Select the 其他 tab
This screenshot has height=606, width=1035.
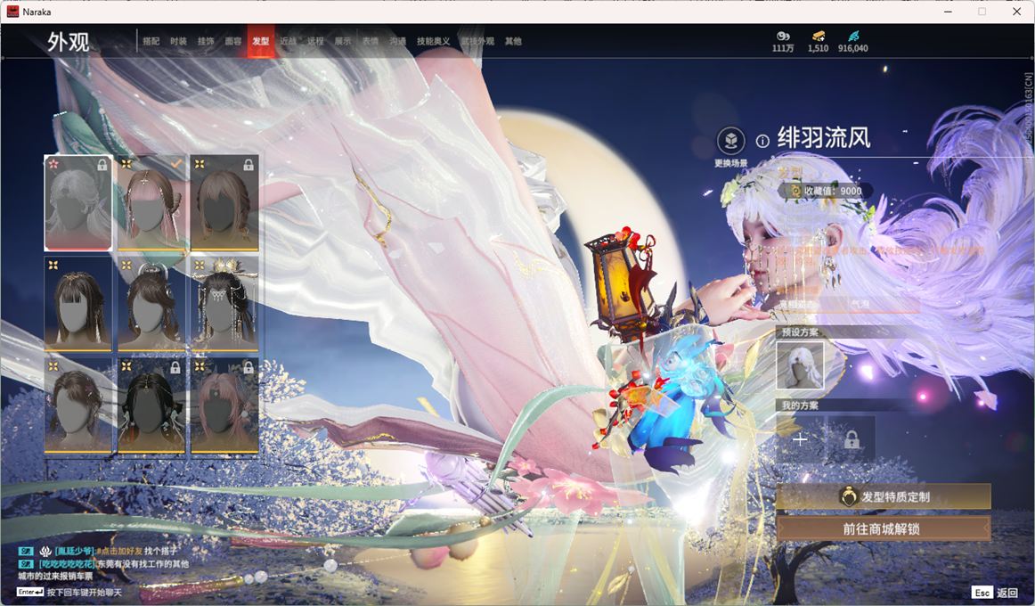(513, 42)
